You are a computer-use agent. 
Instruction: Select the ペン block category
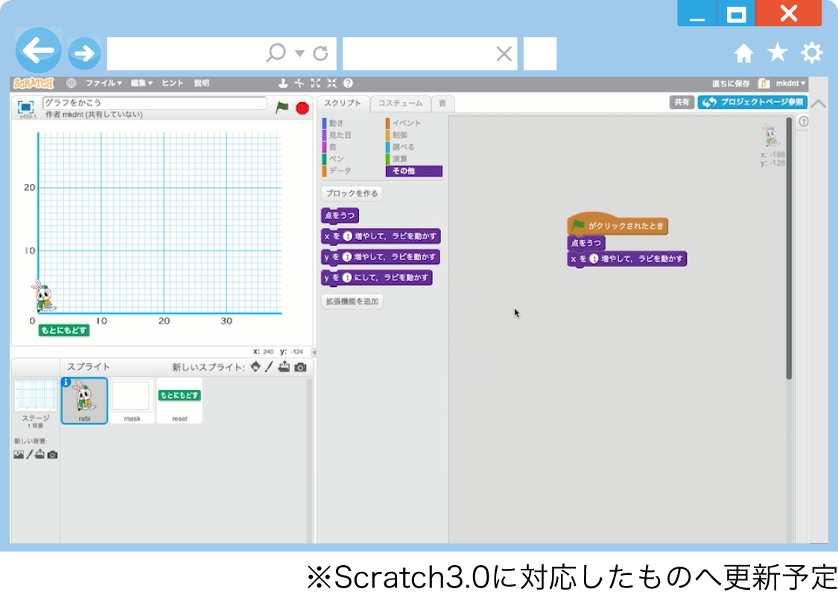point(336,159)
